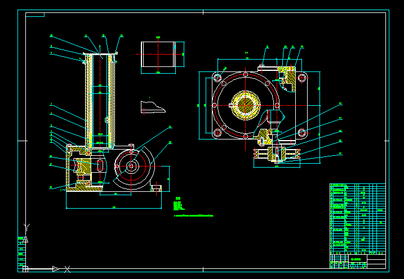Select the overall width dimension under left view
The width and height of the screenshot is (404, 279).
[114, 208]
